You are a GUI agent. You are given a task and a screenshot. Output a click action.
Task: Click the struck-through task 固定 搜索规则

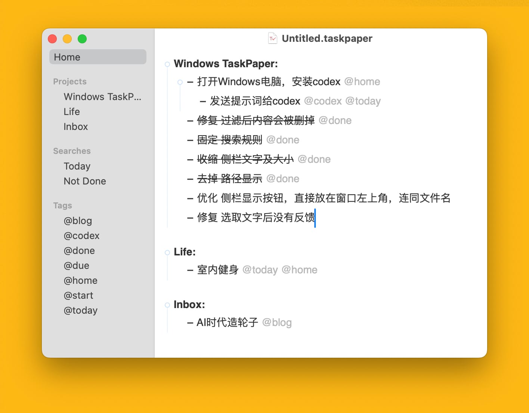coord(230,140)
